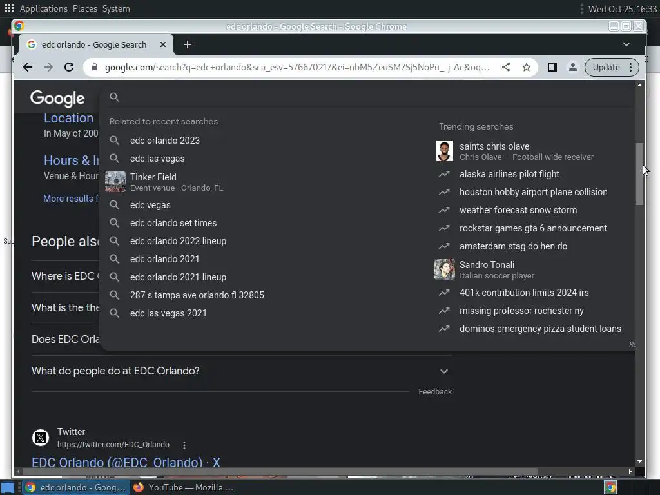Open trending amsterdam stag do hen do
Screen dimensions: 660x495
(514, 247)
